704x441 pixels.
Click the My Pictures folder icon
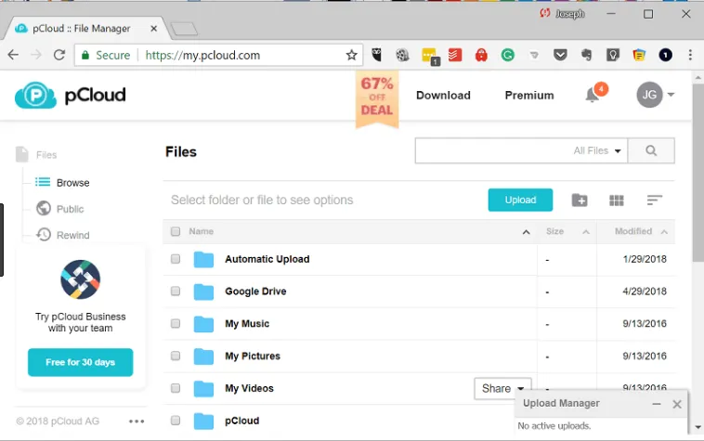pyautogui.click(x=203, y=357)
